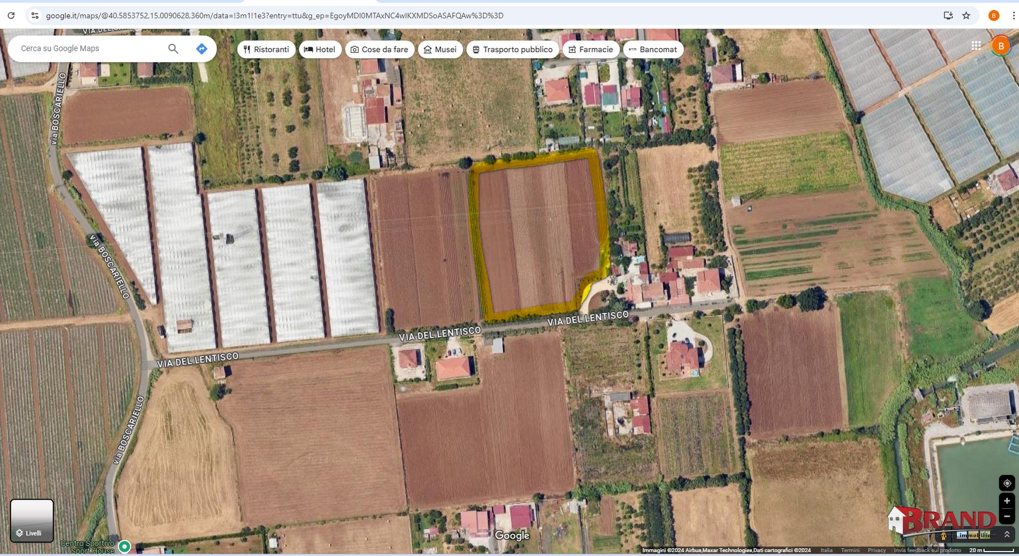
Task: Zoom in with the plus button
Action: [1007, 501]
